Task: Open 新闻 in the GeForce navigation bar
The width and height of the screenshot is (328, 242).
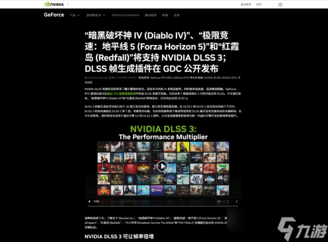Action: tap(165, 15)
